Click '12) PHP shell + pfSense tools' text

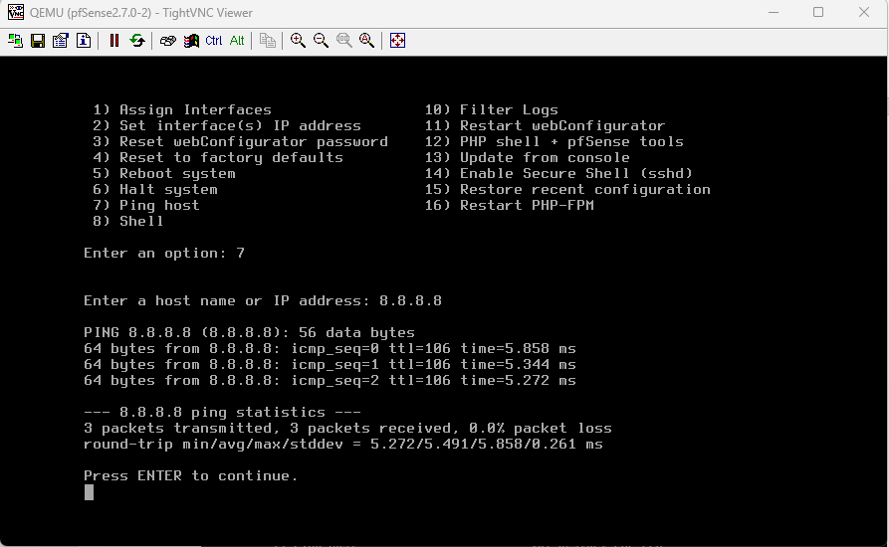click(x=554, y=141)
